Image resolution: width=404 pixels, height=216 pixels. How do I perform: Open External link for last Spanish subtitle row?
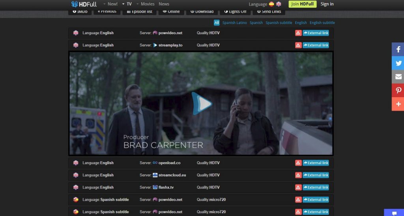[x=316, y=212]
